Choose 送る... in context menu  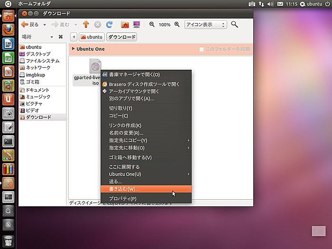click(146, 182)
